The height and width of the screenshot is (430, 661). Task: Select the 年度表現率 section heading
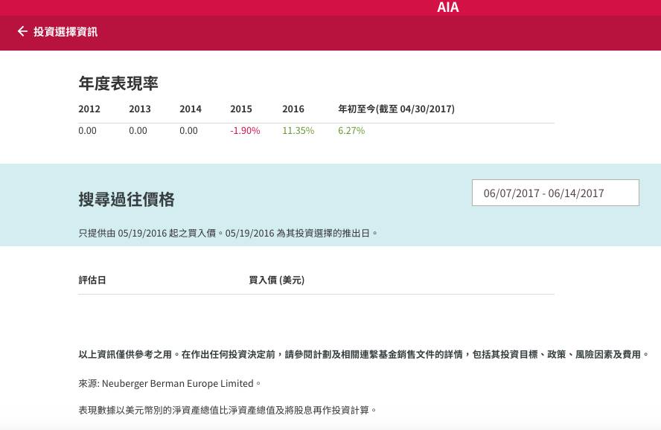(x=118, y=84)
